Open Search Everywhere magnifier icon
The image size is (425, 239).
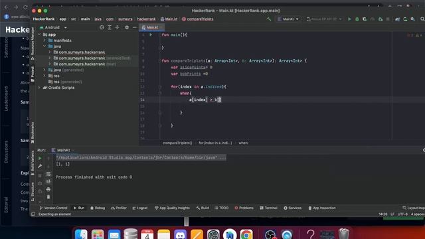422,19
